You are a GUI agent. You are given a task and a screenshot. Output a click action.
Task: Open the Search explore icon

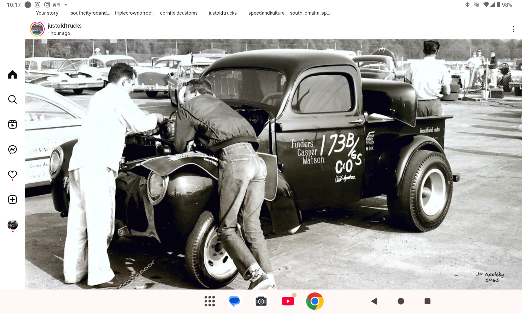(13, 99)
